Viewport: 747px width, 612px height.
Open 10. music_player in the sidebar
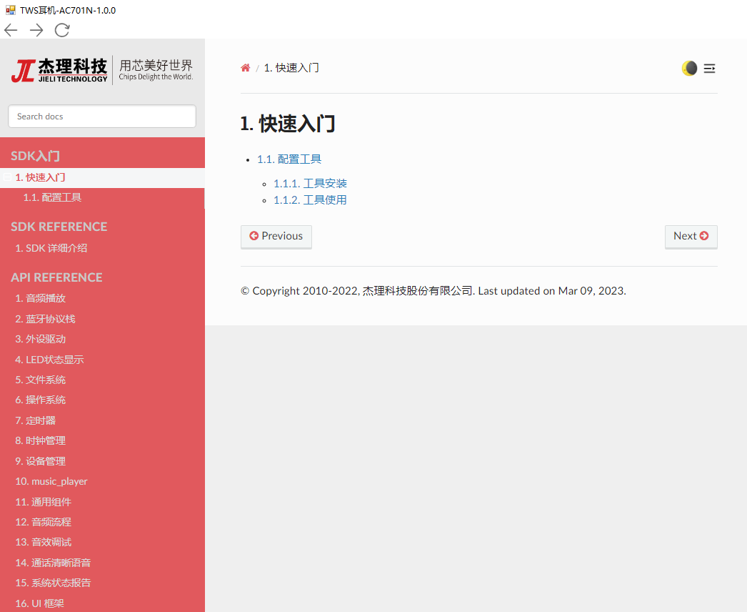pyautogui.click(x=51, y=481)
